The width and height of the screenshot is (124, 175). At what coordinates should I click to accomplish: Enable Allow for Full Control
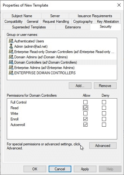pos(85,102)
